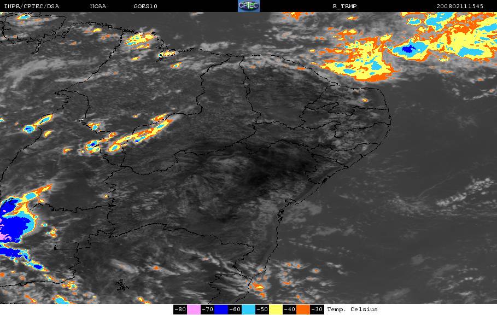Click the R_TEMP product label
Viewport: 497px width, 315px height.
344,7
